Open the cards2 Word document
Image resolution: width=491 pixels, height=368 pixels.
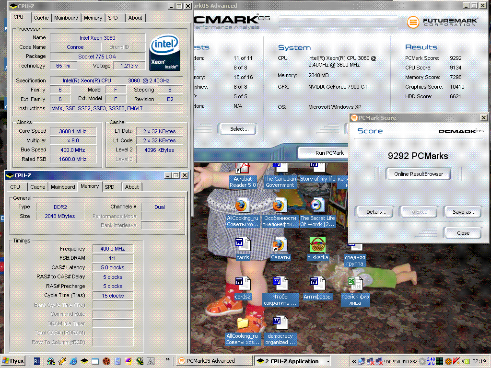tap(243, 288)
